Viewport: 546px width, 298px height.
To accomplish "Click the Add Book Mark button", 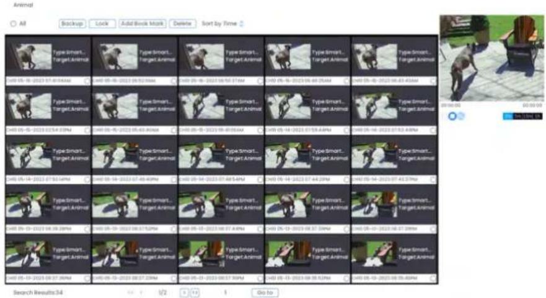I will (x=143, y=23).
